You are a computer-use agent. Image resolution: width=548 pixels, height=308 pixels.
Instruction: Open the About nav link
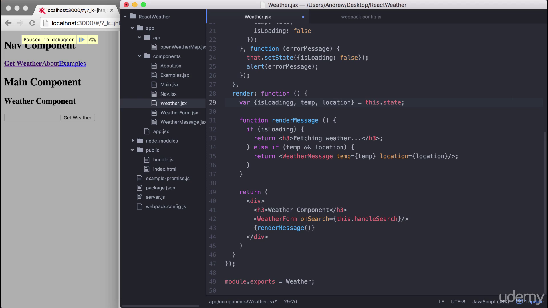click(51, 64)
